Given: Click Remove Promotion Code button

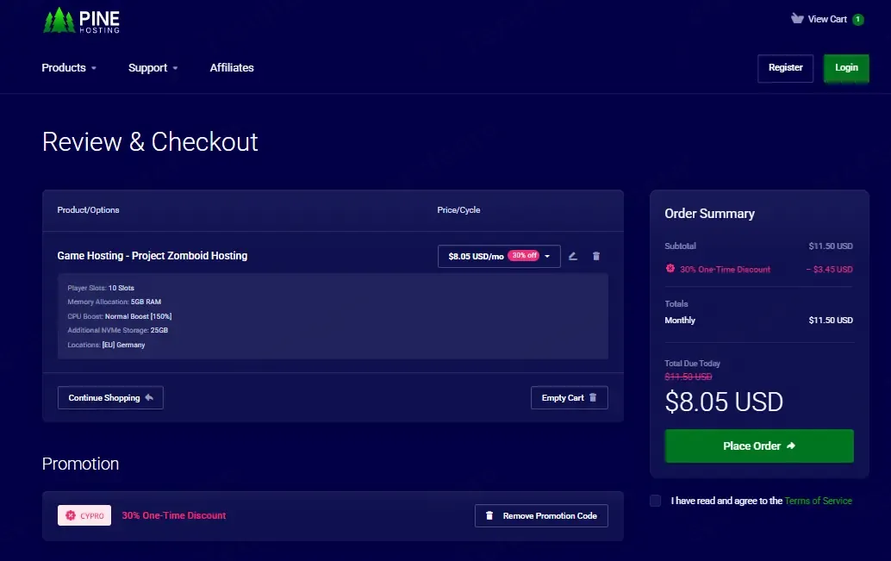Looking at the screenshot, I should point(541,516).
